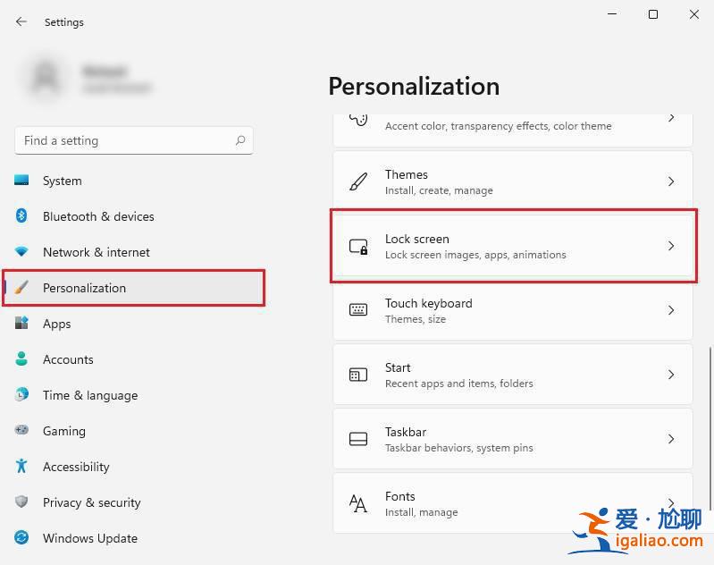Click the System monitor icon in sidebar
The height and width of the screenshot is (565, 714).
coord(21,181)
